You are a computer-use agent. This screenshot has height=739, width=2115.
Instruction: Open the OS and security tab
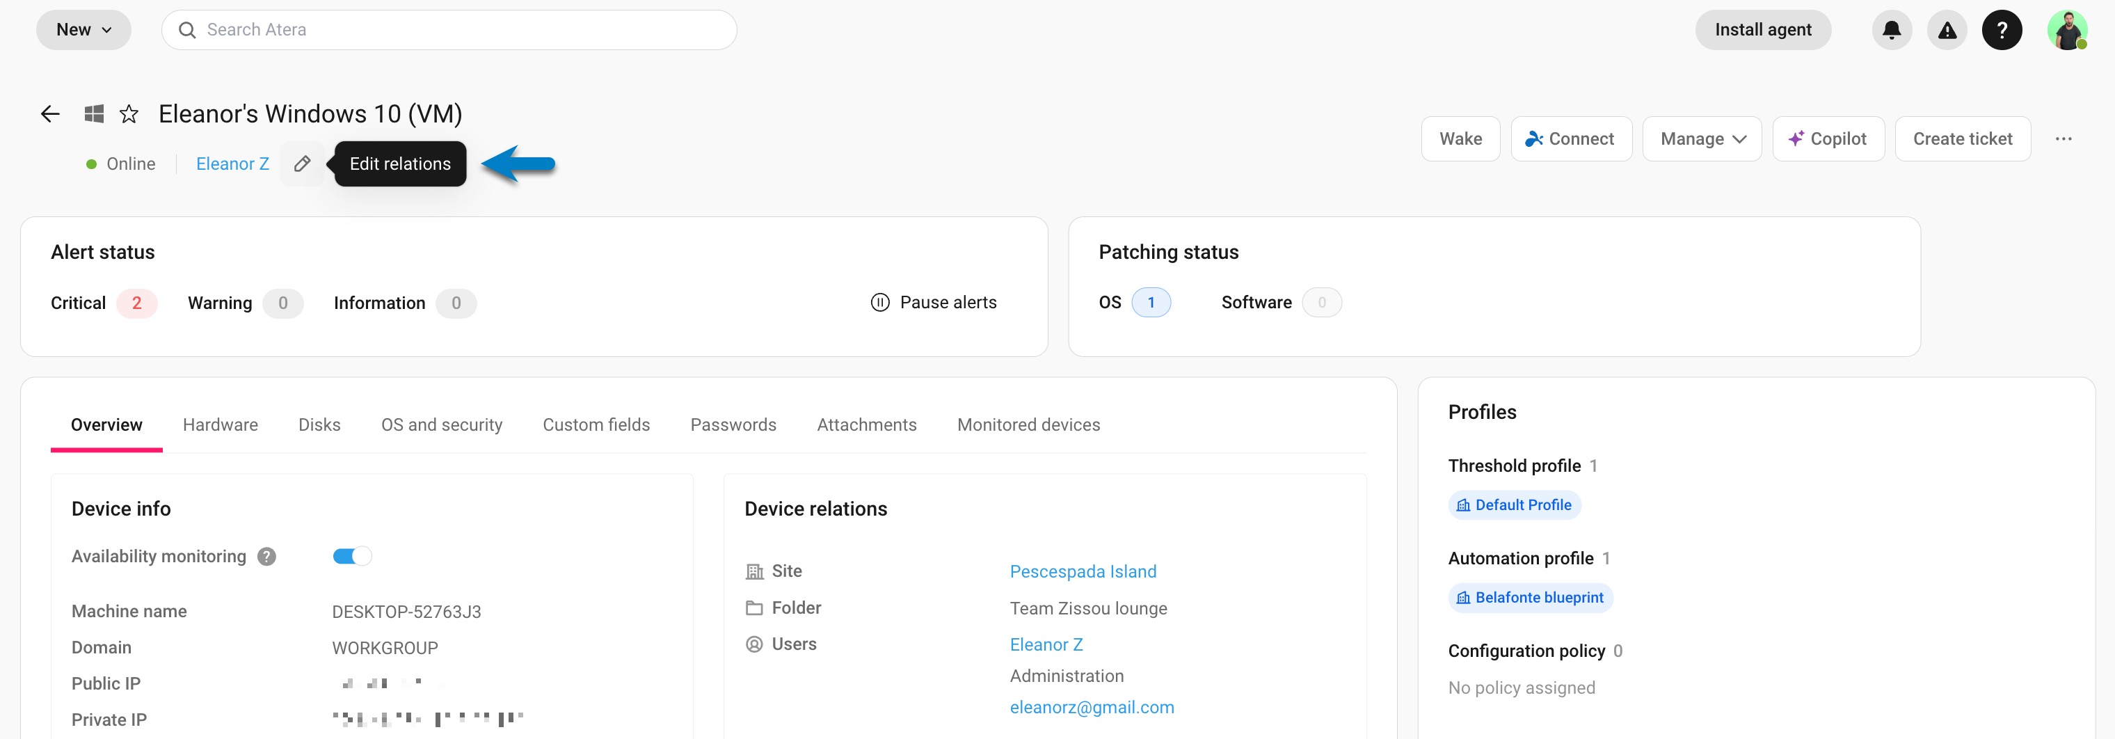coord(442,424)
